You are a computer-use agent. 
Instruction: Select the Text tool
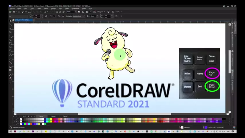pyautogui.click(x=10, y=55)
